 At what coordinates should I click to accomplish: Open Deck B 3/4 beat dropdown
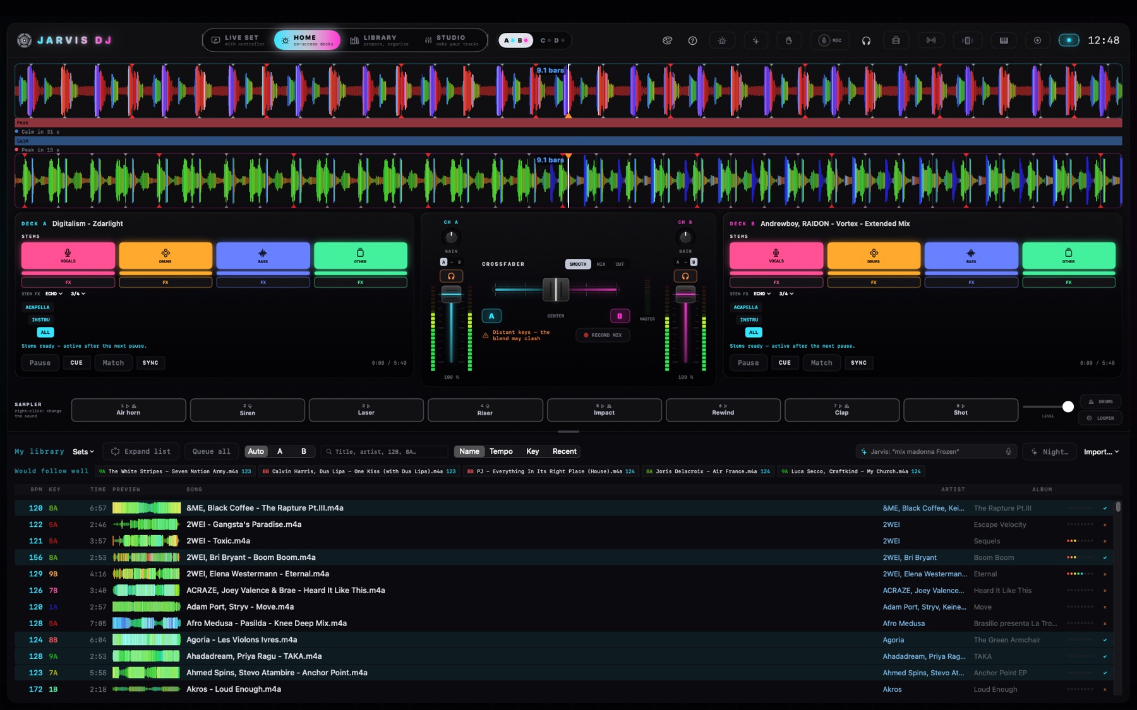[786, 293]
